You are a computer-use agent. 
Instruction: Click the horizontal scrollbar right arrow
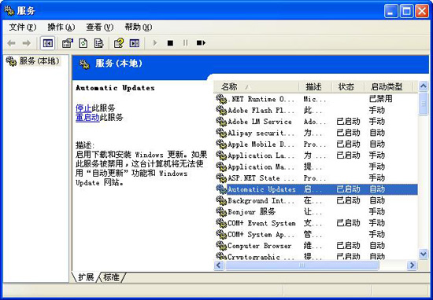[x=412, y=265]
